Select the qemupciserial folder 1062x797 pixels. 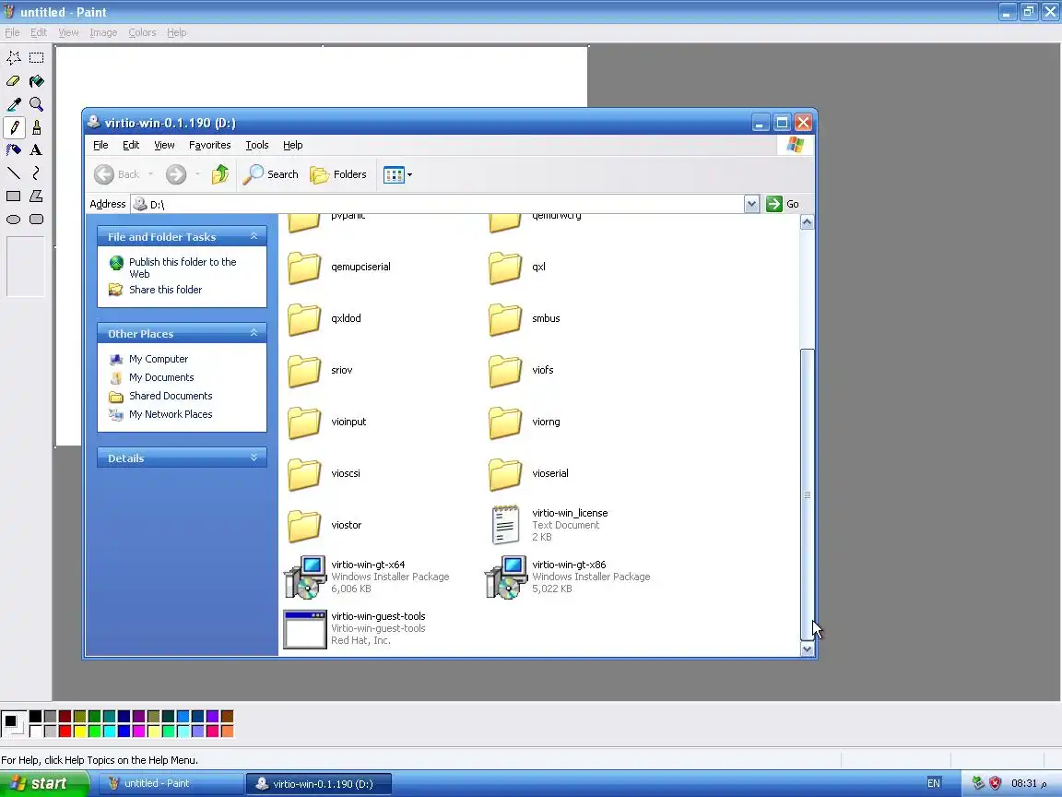point(338,267)
